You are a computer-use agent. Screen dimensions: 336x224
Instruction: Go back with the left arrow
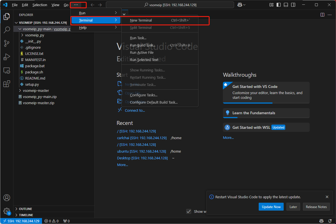click(x=92, y=5)
